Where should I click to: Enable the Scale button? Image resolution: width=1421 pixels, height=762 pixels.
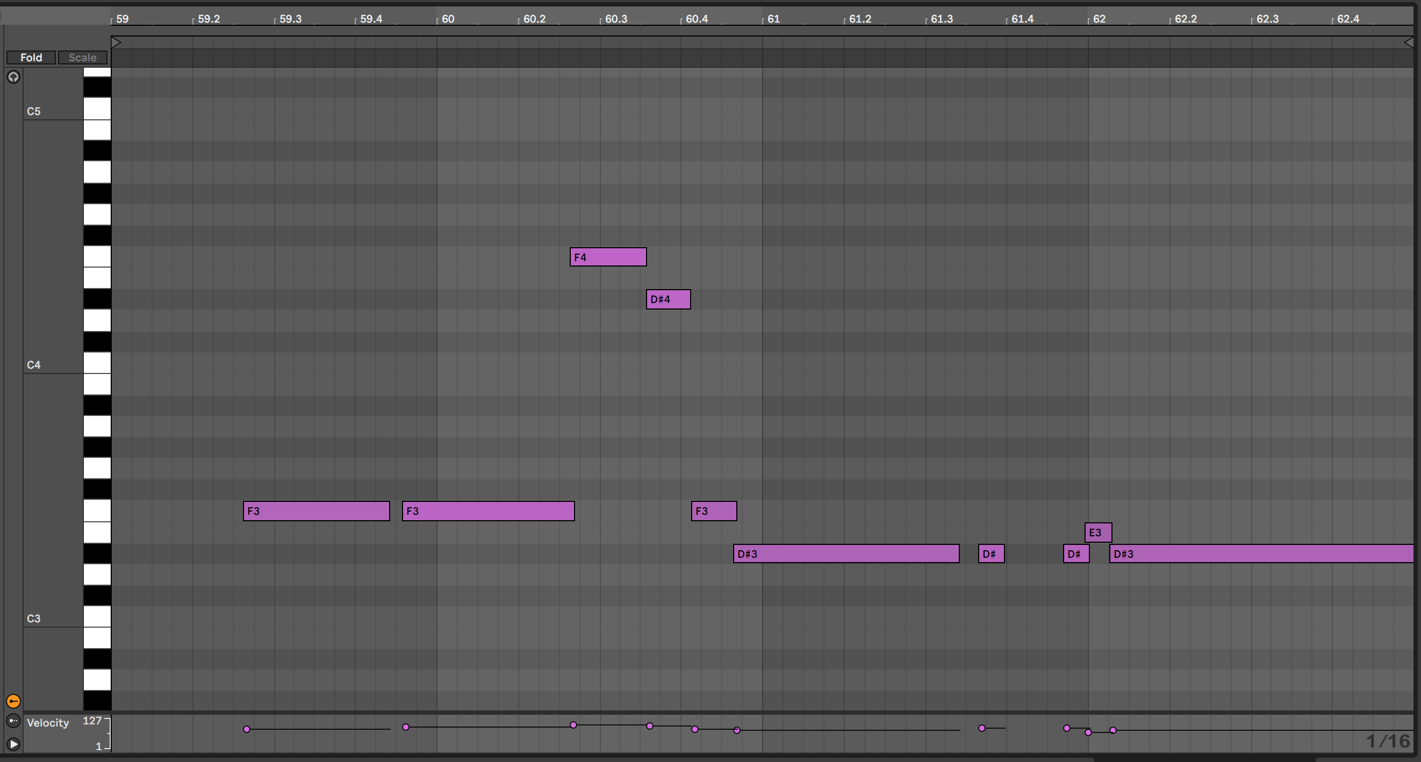[83, 57]
